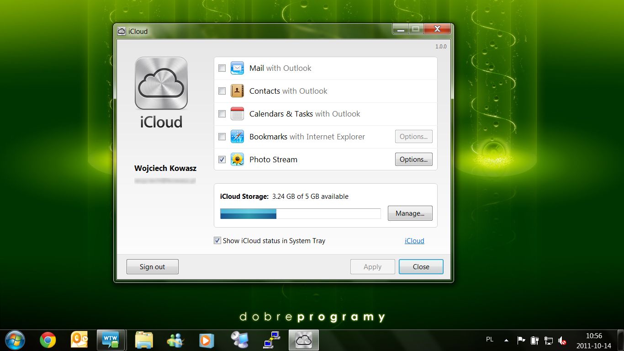Click the battery power tray icon
Image resolution: width=624 pixels, height=351 pixels.
coord(534,340)
